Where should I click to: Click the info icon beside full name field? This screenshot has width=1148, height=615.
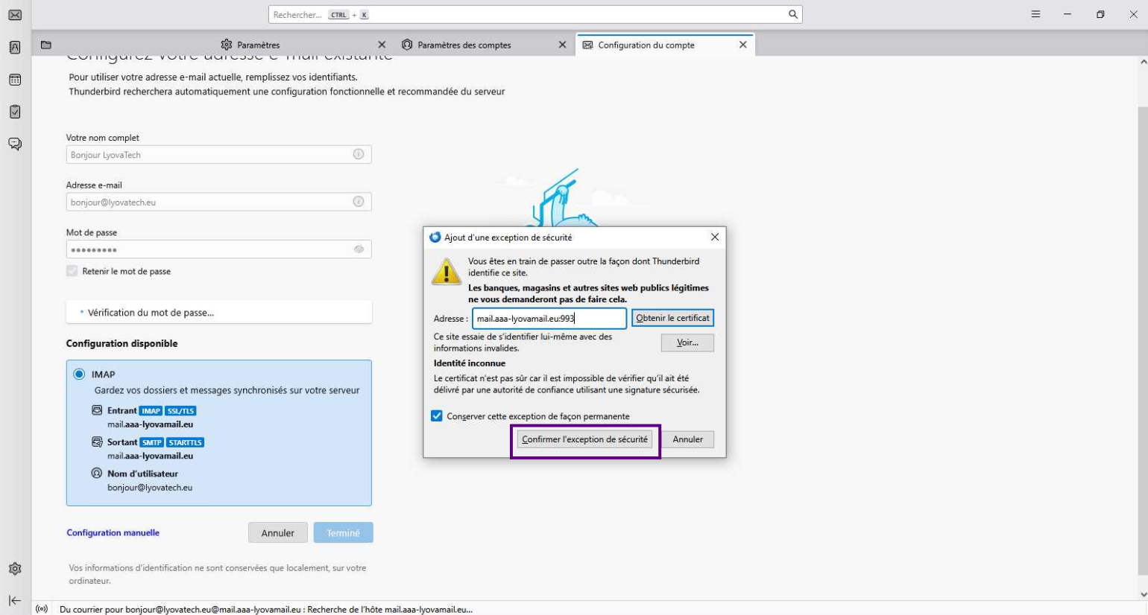tap(359, 154)
